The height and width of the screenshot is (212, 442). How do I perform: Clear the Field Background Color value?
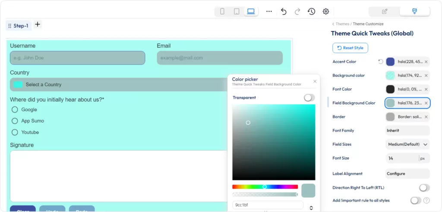pyautogui.click(x=426, y=103)
